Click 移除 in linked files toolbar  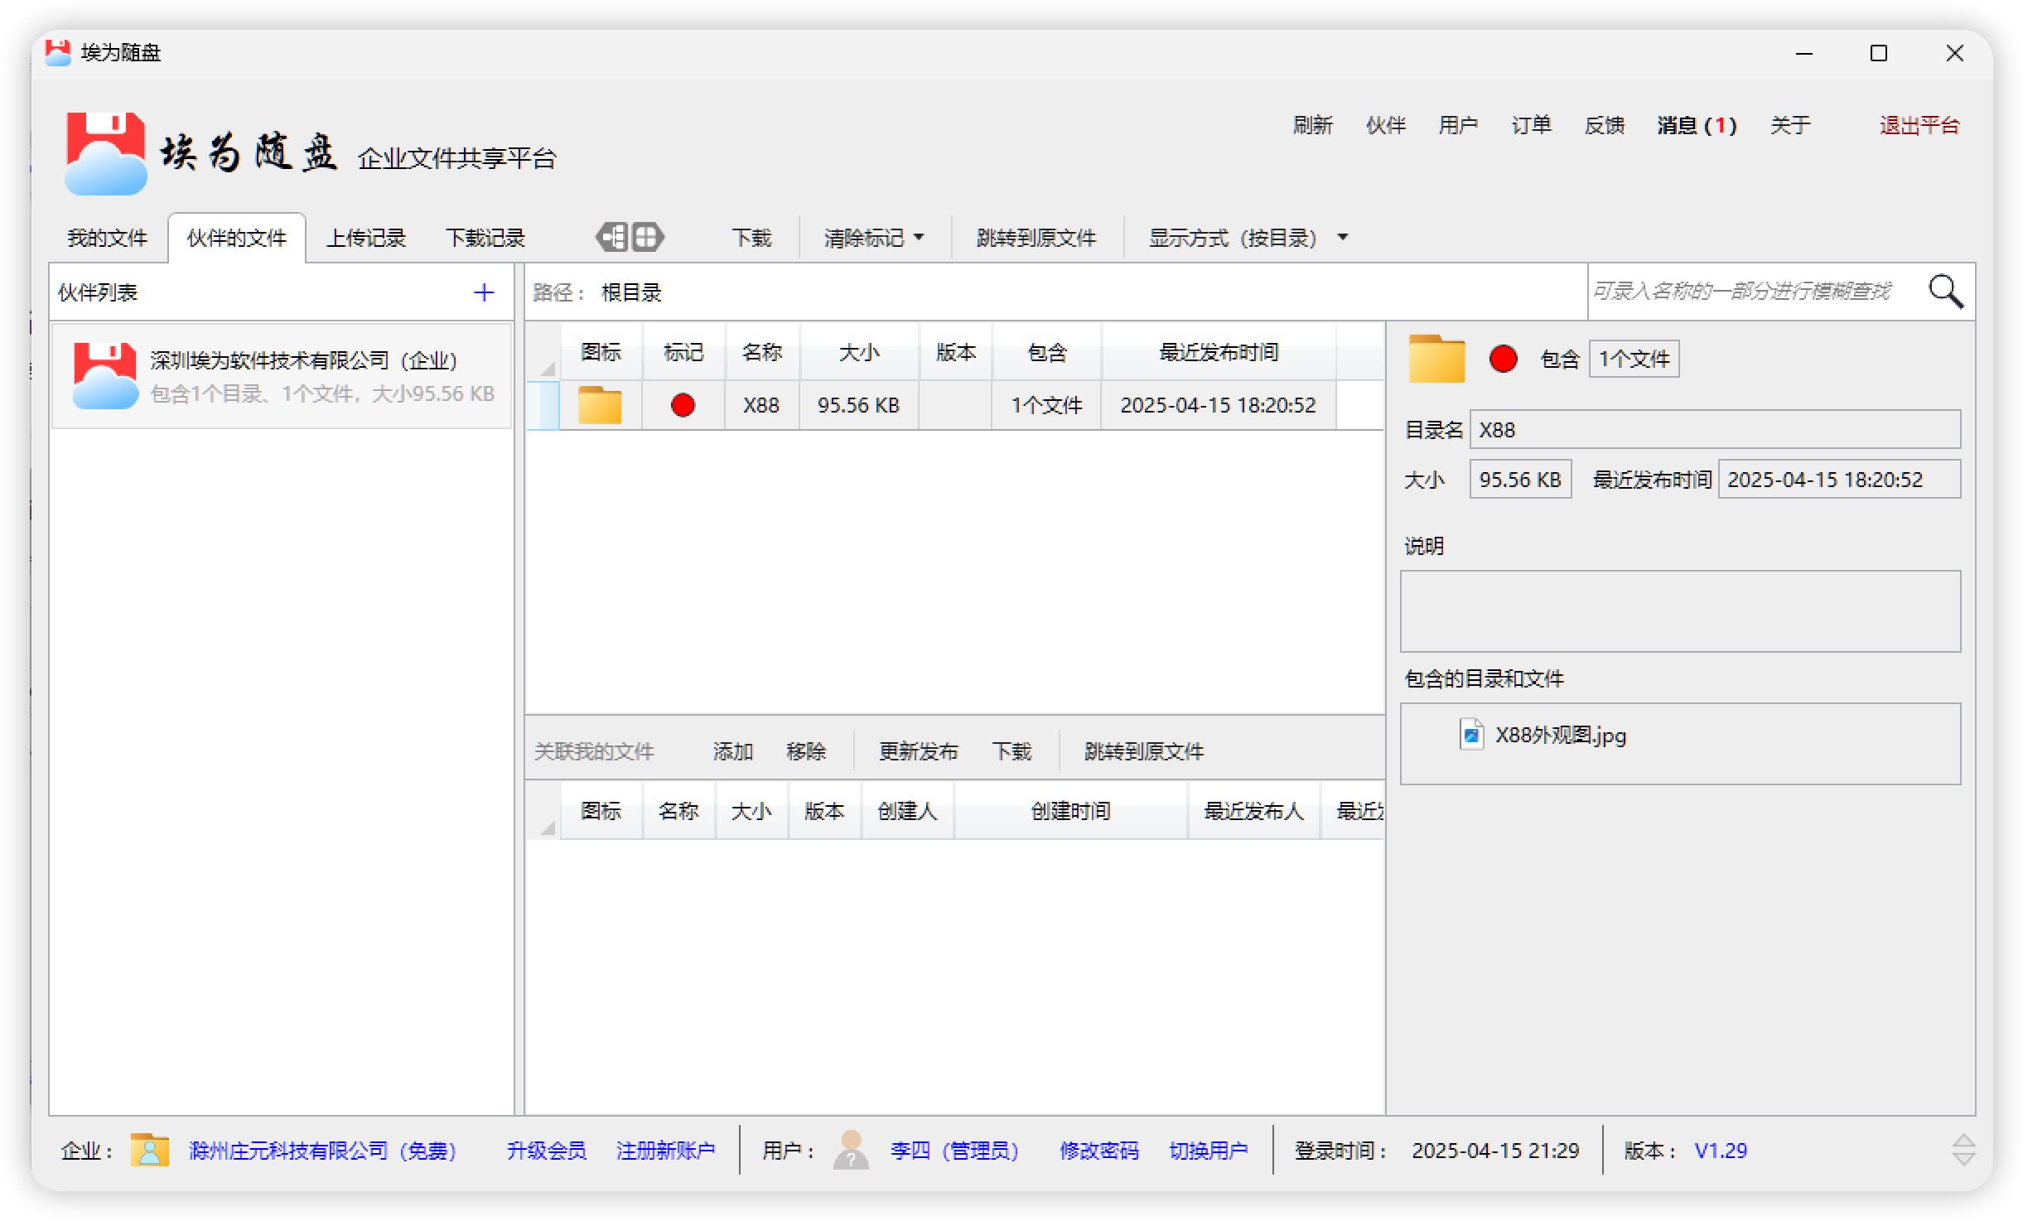click(805, 751)
